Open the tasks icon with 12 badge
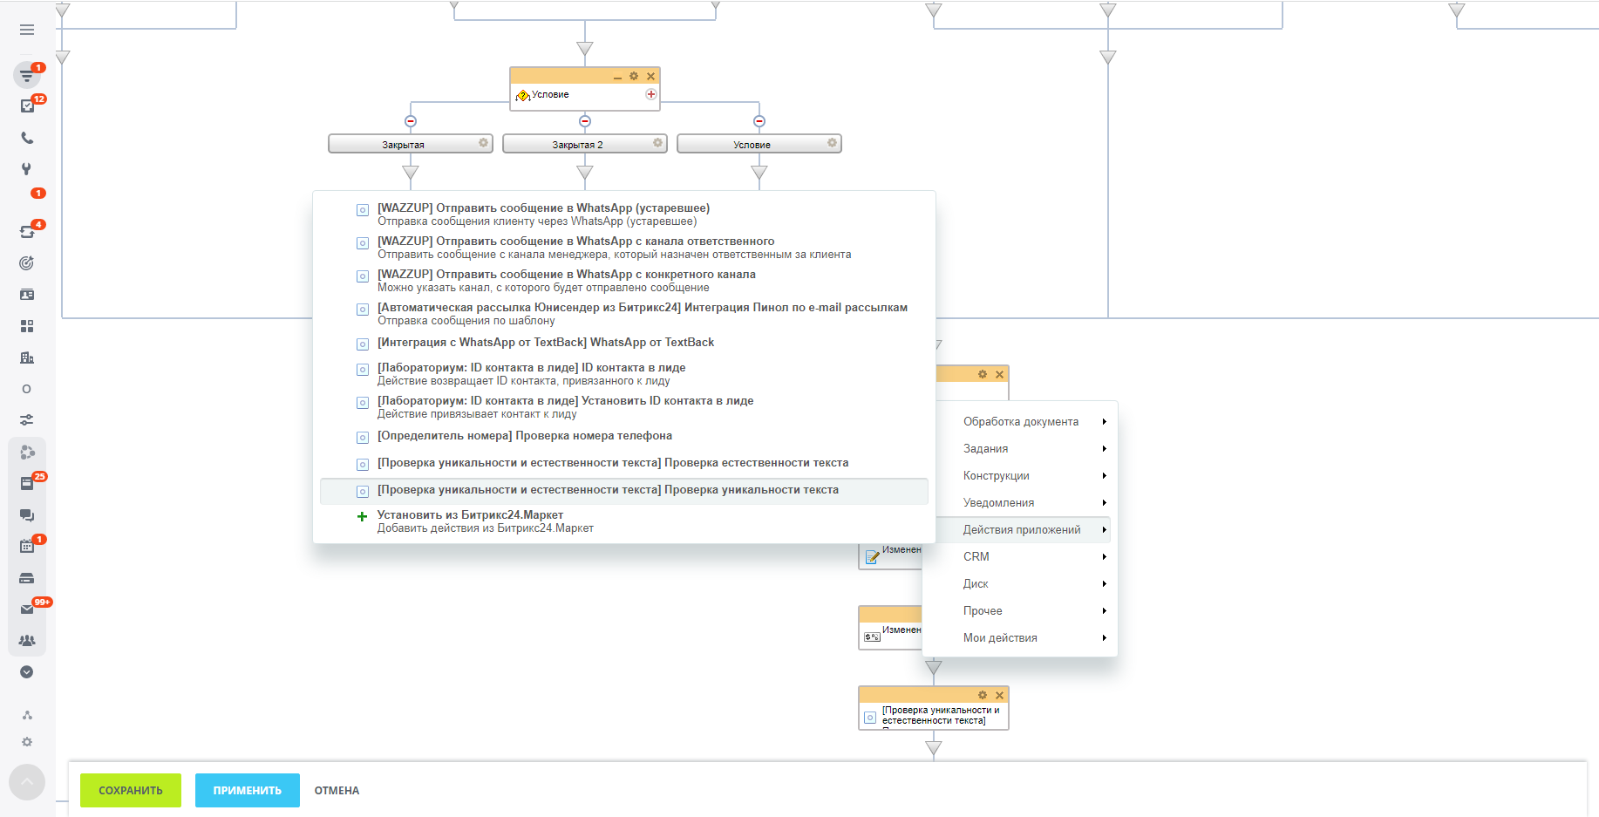Screen dimensions: 1599x817 pyautogui.click(x=27, y=106)
